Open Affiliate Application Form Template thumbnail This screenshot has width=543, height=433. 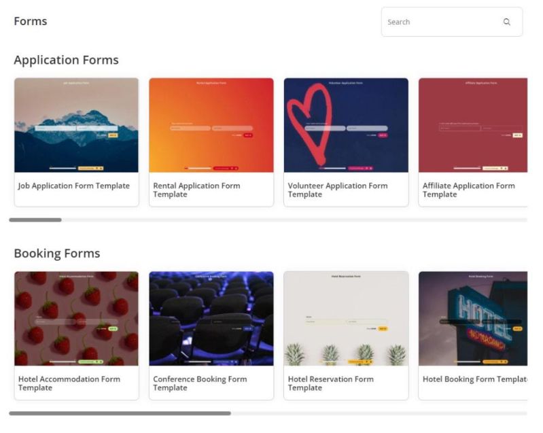coord(473,125)
